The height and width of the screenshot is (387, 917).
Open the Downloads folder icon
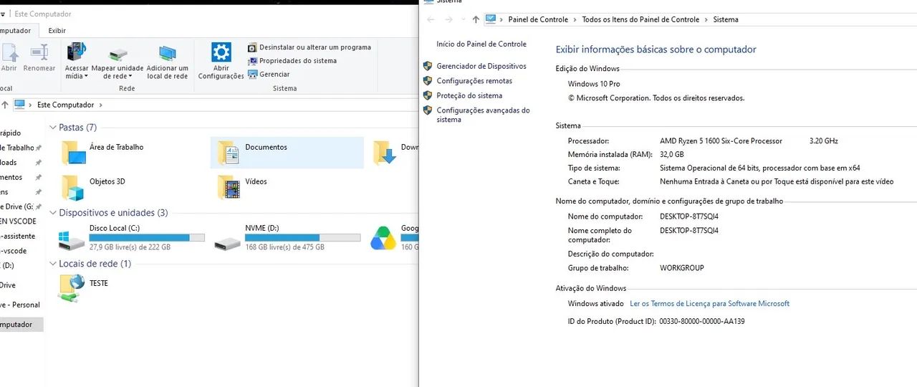[385, 153]
